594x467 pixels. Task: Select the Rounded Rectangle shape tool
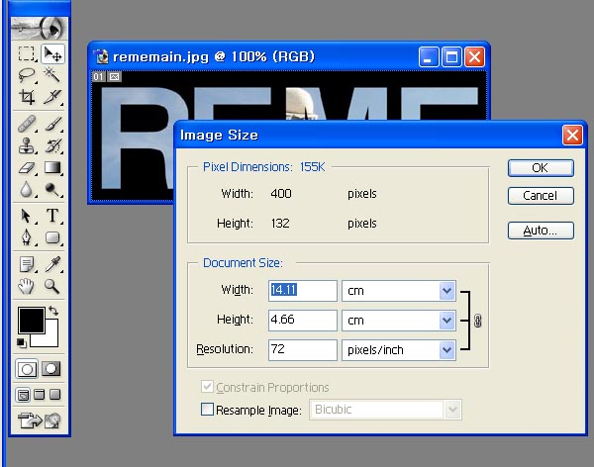tap(52, 237)
